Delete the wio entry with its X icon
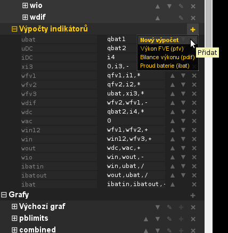Image resolution: width=228 pixels, height=233 pixels. pyautogui.click(x=193, y=6)
